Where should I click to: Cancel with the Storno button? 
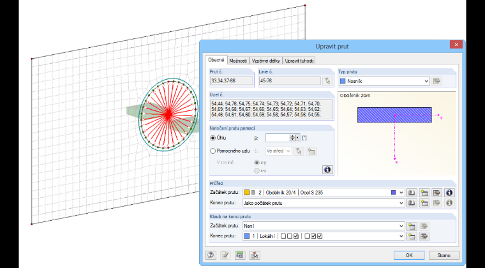pyautogui.click(x=444, y=255)
